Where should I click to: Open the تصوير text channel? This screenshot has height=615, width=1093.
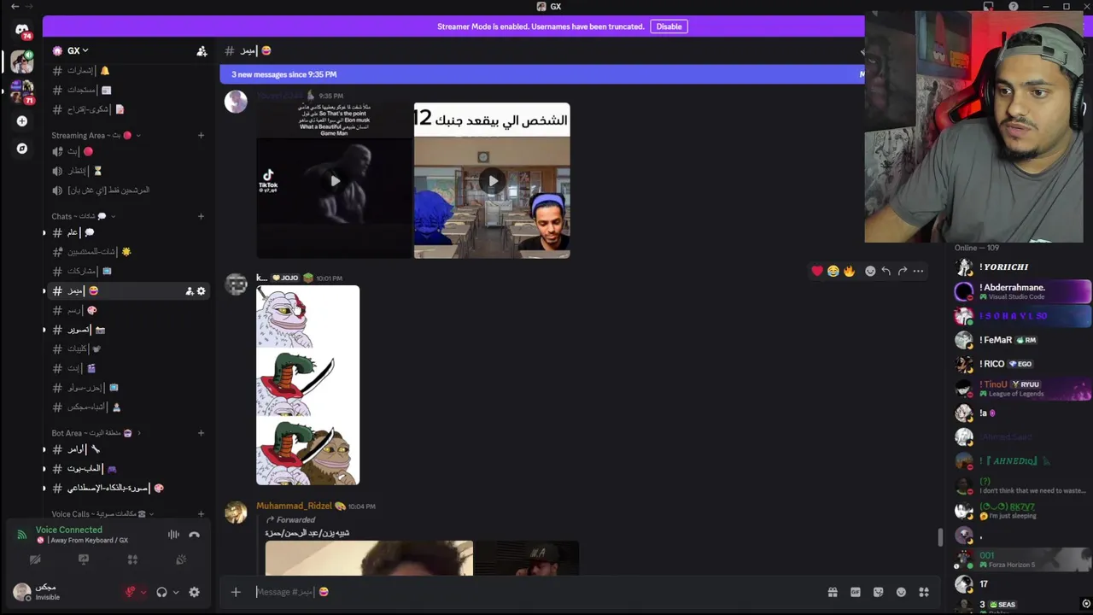[x=128, y=330]
